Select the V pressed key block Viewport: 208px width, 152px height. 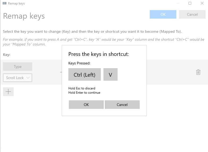point(110,75)
